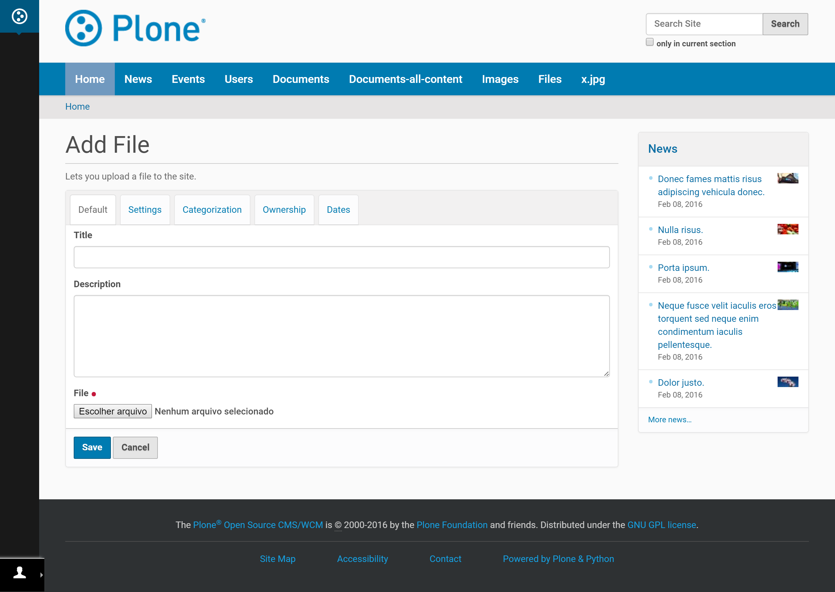Open the x.jpg navigation item
The height and width of the screenshot is (592, 835).
pyautogui.click(x=593, y=79)
